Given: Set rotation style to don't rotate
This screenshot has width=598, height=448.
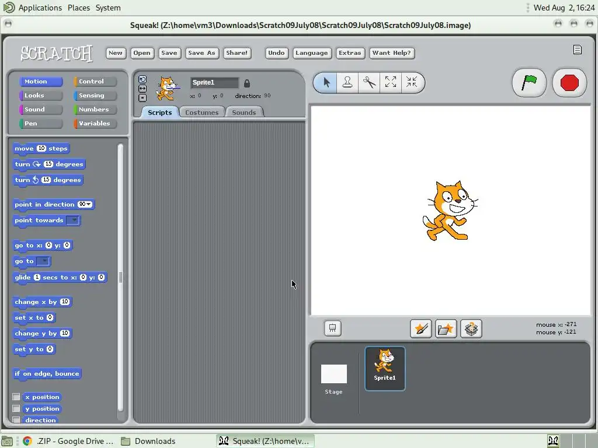Looking at the screenshot, I should pyautogui.click(x=142, y=98).
